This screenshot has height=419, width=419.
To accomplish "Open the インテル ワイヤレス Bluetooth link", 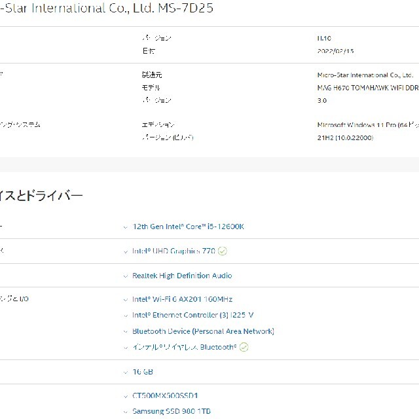I will point(185,347).
